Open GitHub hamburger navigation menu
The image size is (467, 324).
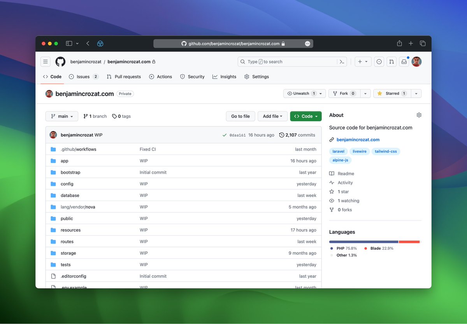(46, 61)
